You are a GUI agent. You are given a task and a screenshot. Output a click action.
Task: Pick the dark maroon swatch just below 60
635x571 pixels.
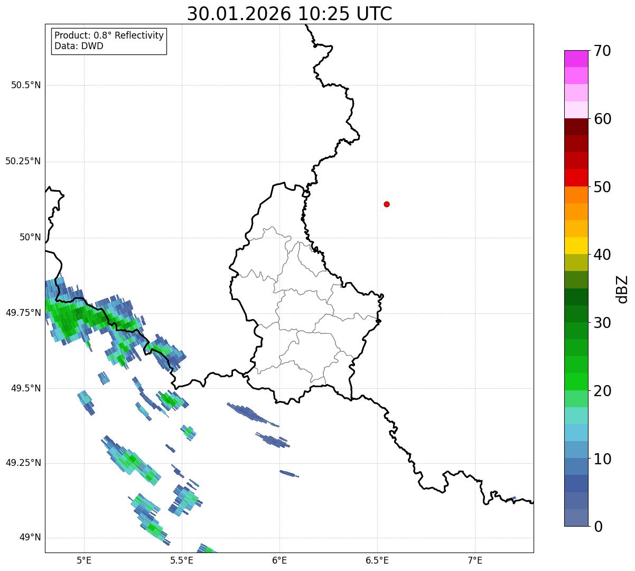[576, 127]
